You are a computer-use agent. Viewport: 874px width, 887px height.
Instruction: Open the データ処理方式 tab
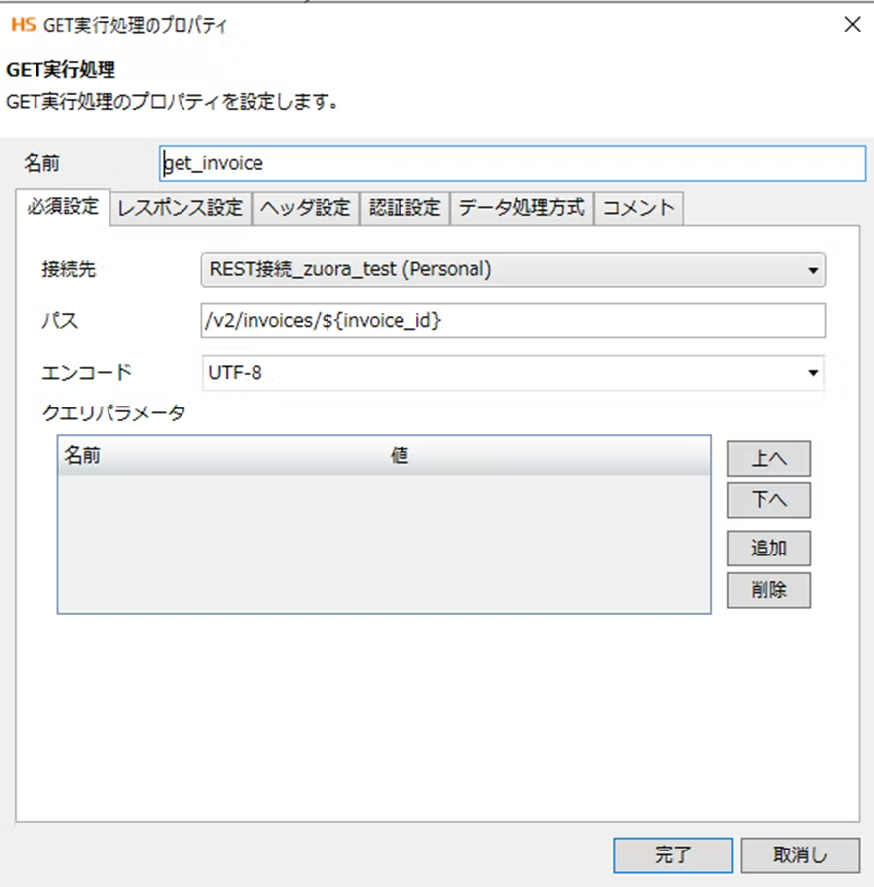[x=522, y=208]
